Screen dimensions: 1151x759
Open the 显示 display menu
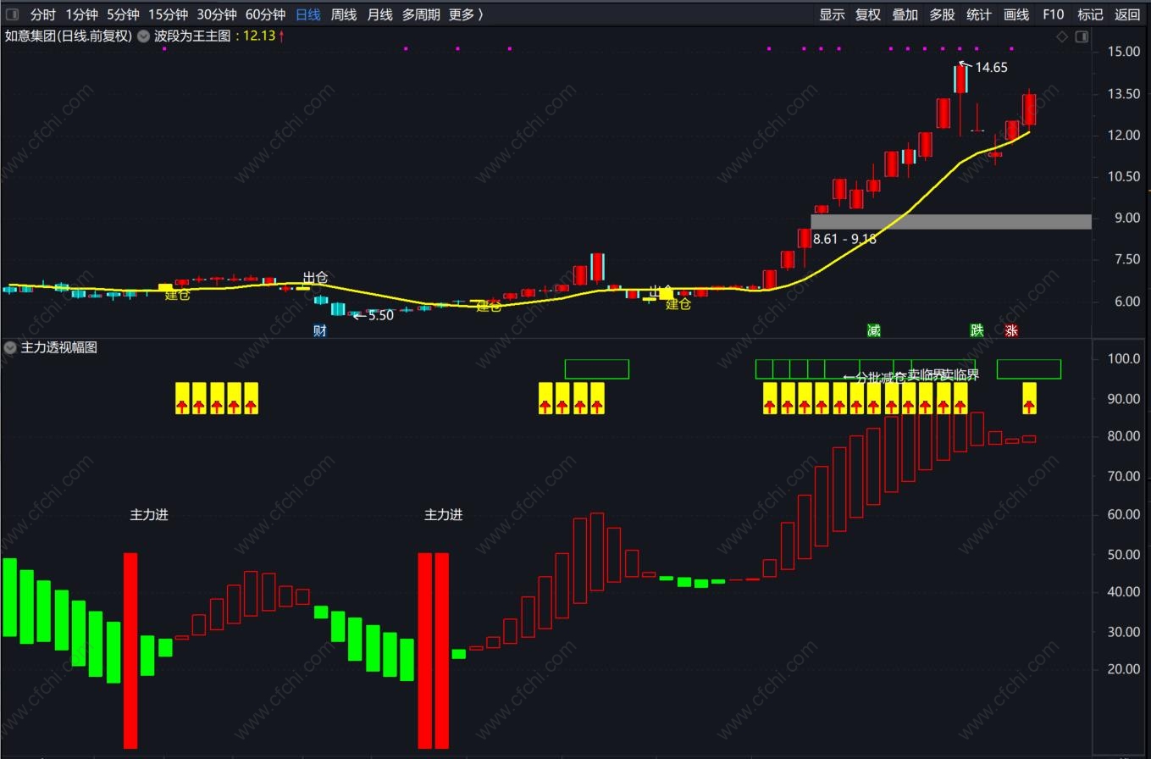(832, 14)
